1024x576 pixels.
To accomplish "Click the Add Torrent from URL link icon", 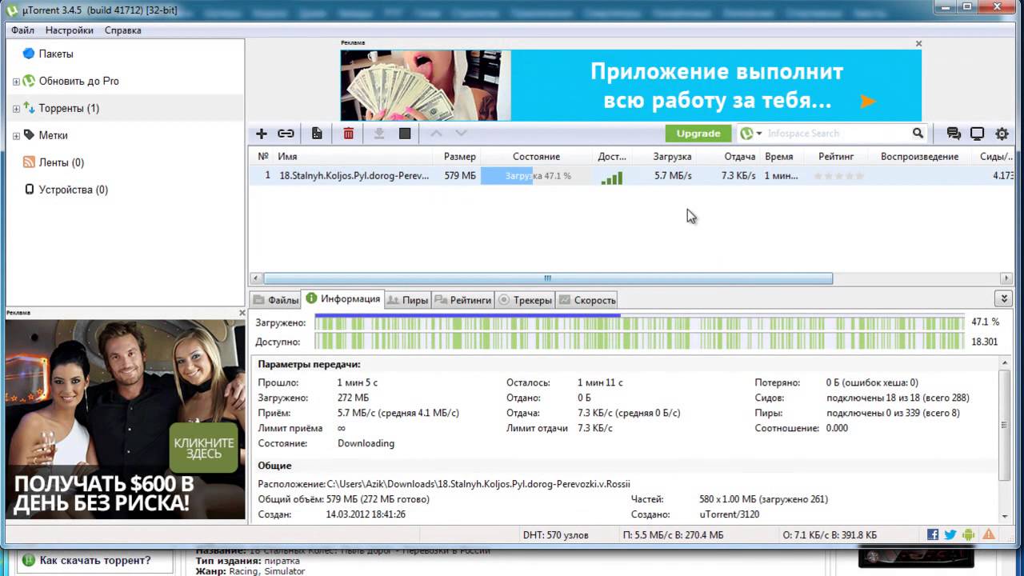I will pos(286,134).
